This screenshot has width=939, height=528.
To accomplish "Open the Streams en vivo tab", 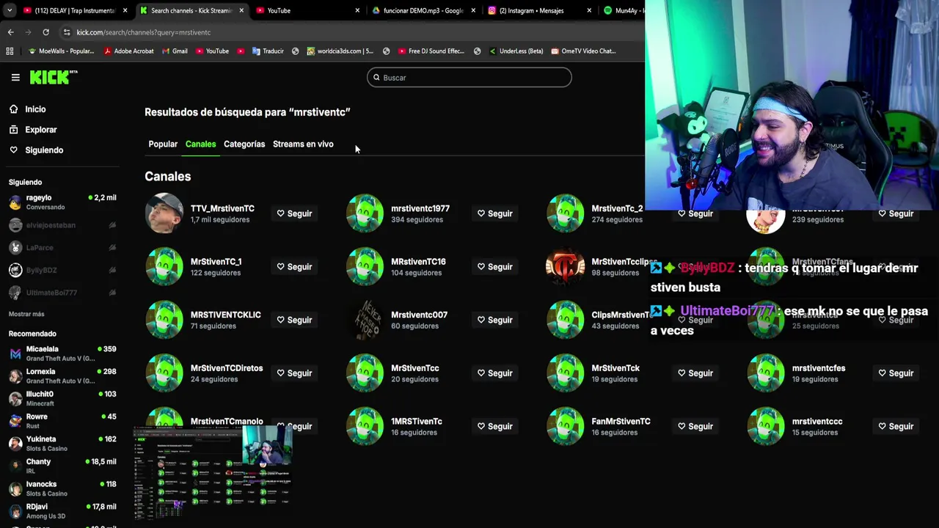I will pyautogui.click(x=303, y=144).
